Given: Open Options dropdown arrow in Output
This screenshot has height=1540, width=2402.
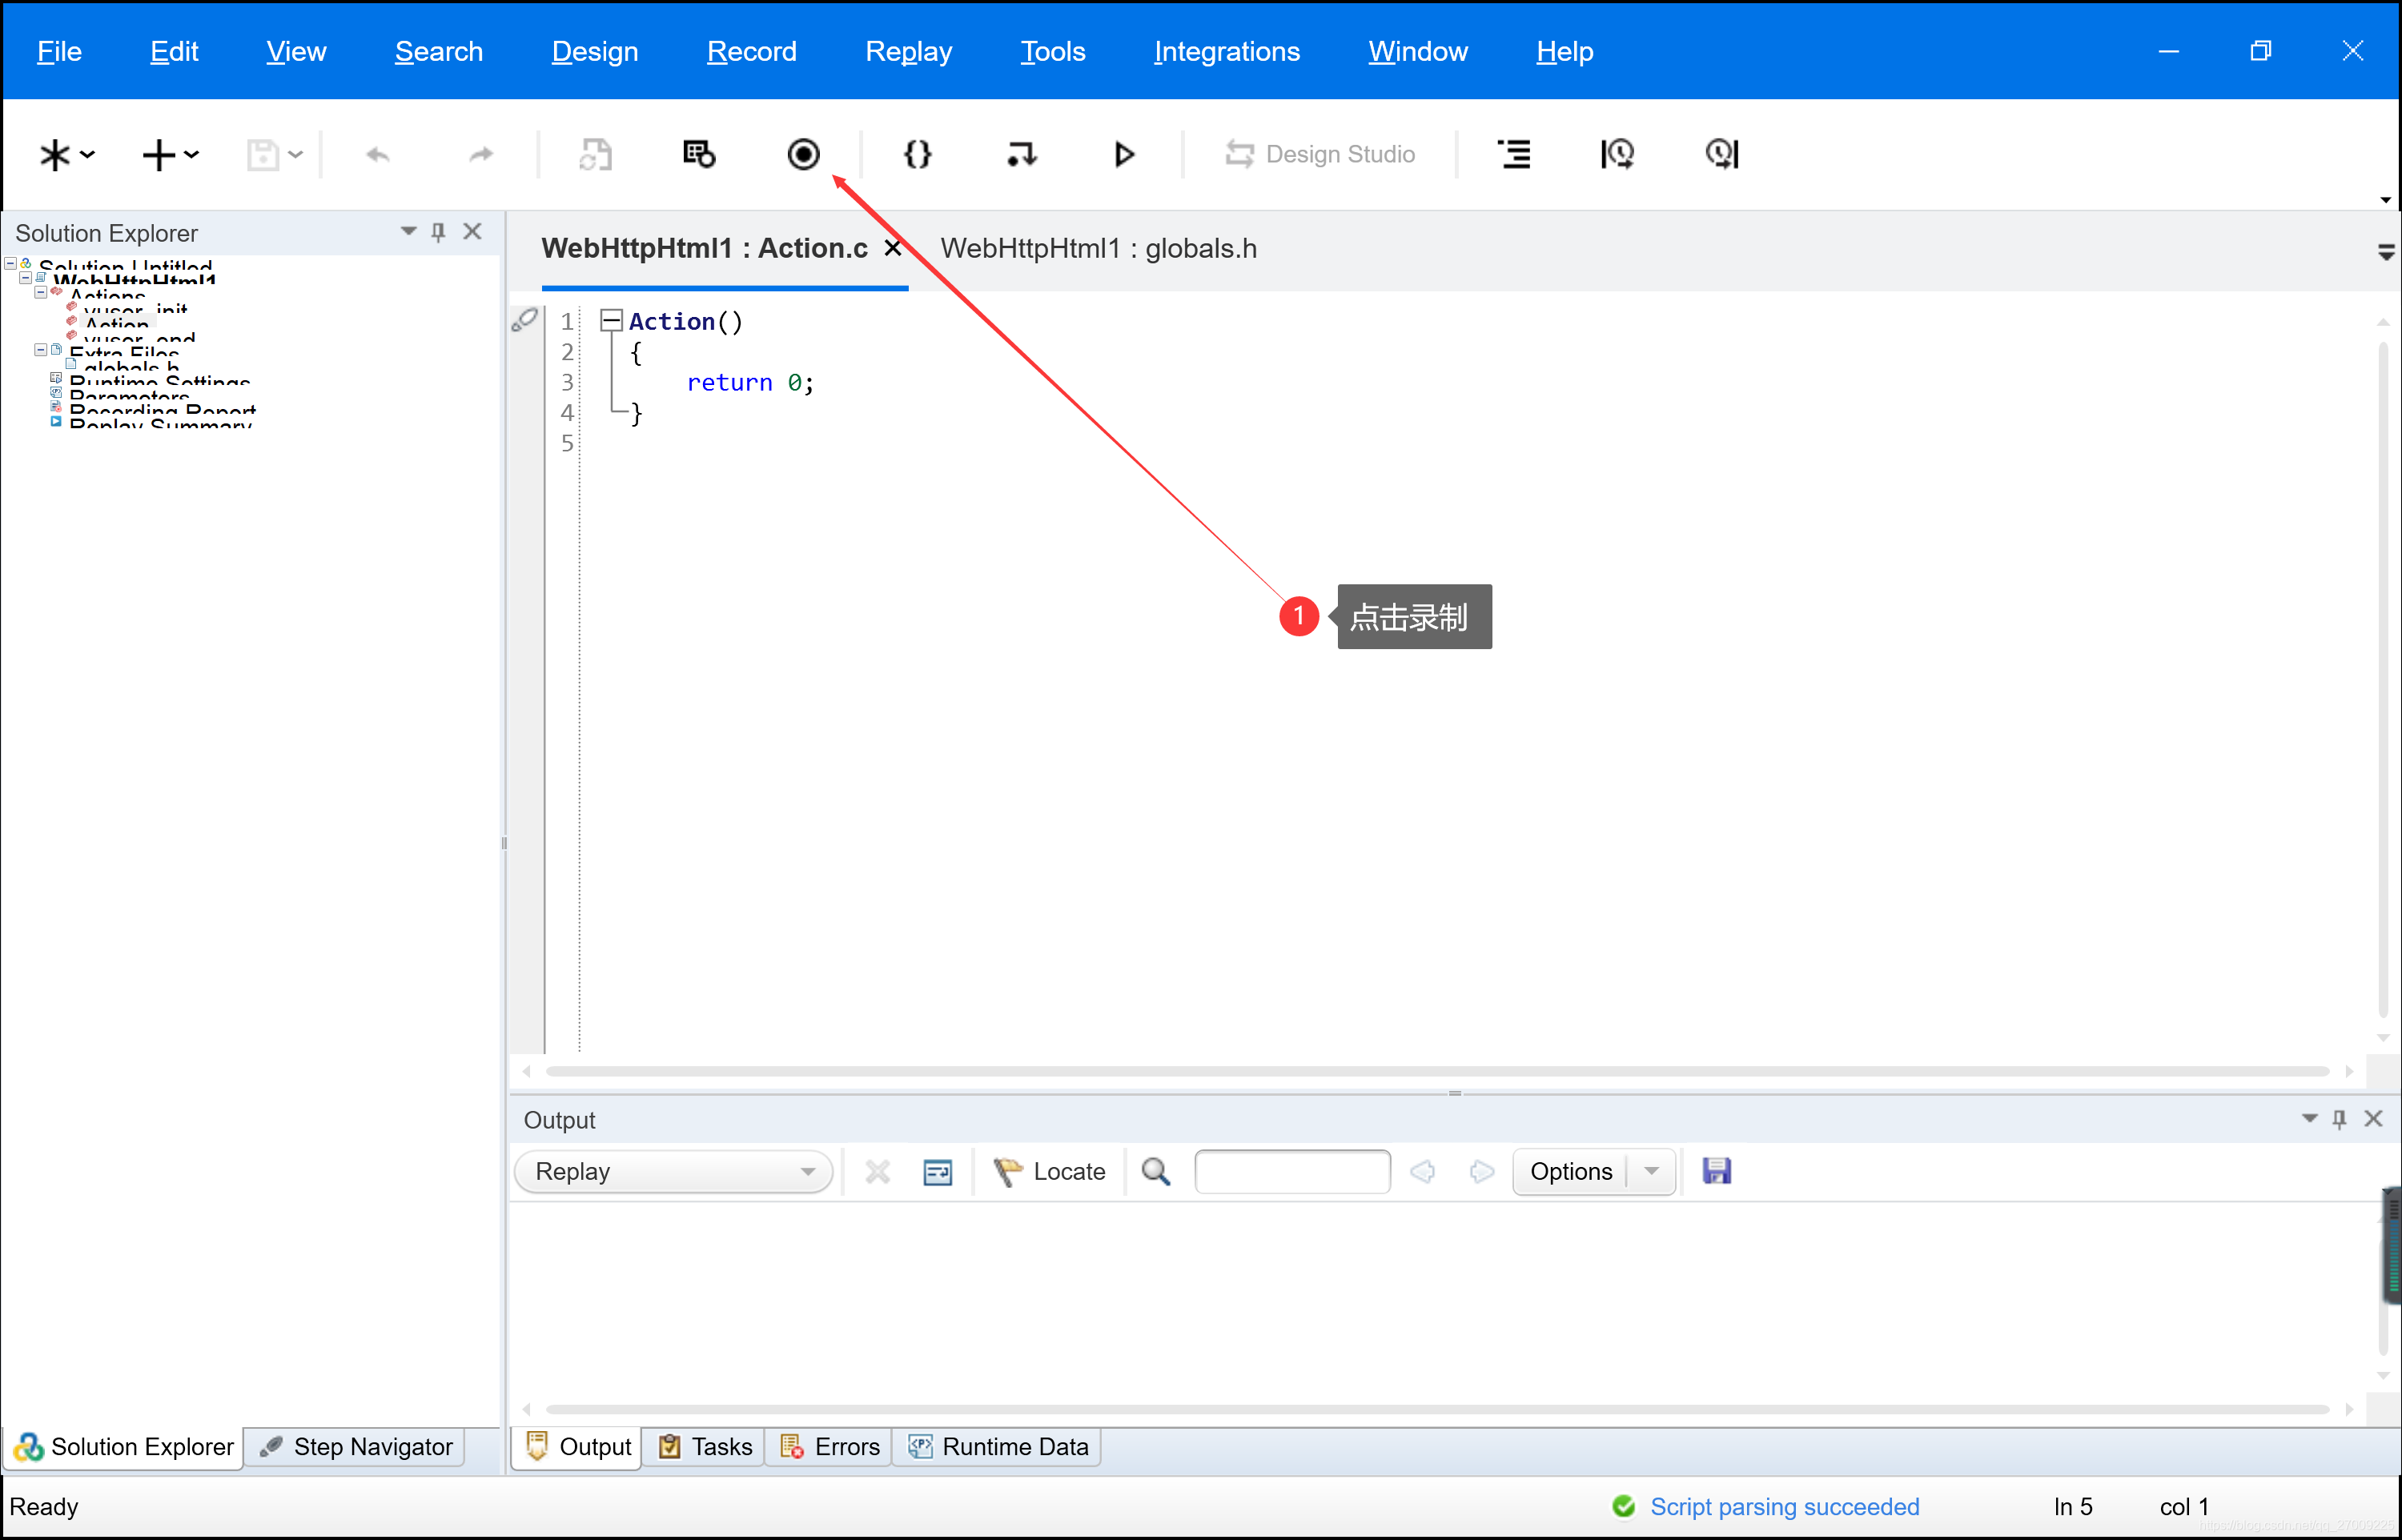Looking at the screenshot, I should 1651,1171.
